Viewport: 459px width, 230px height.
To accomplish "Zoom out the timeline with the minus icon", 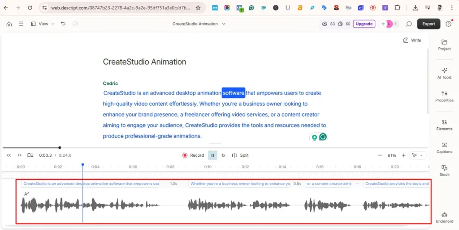I will [x=380, y=155].
